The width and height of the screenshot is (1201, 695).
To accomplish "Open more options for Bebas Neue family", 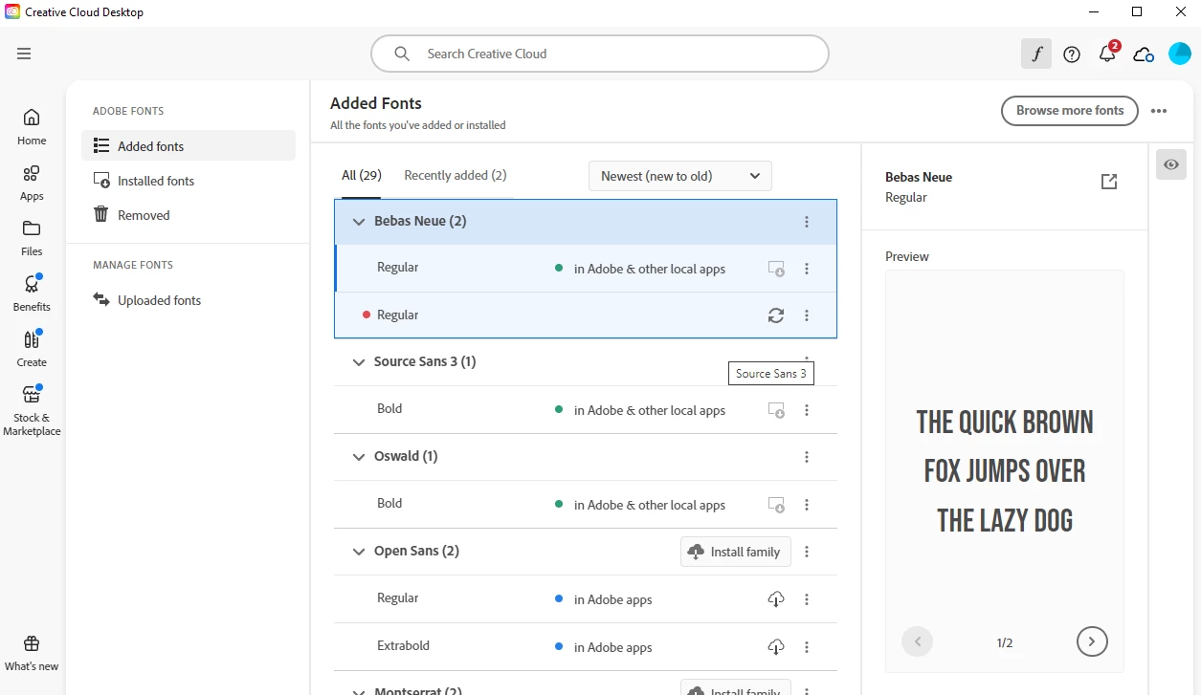I will (x=807, y=222).
